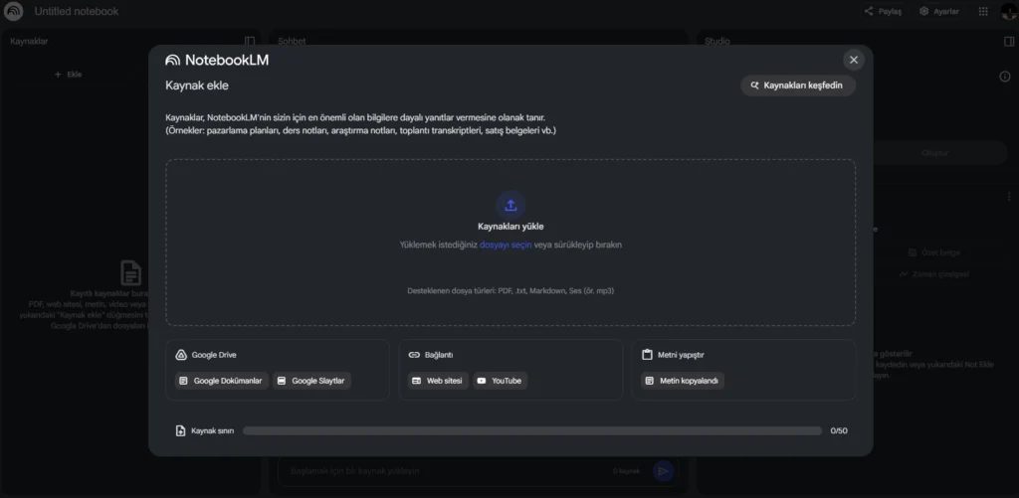Click the NotebookLM home logo top-left

pos(14,11)
